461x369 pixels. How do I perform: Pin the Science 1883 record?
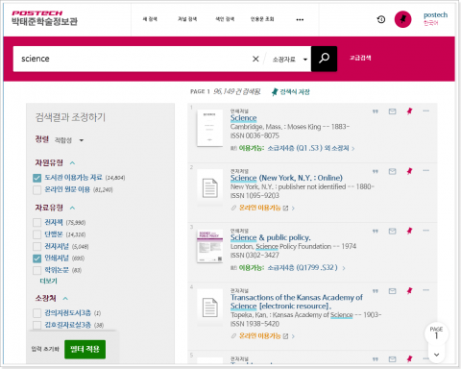pos(409,111)
